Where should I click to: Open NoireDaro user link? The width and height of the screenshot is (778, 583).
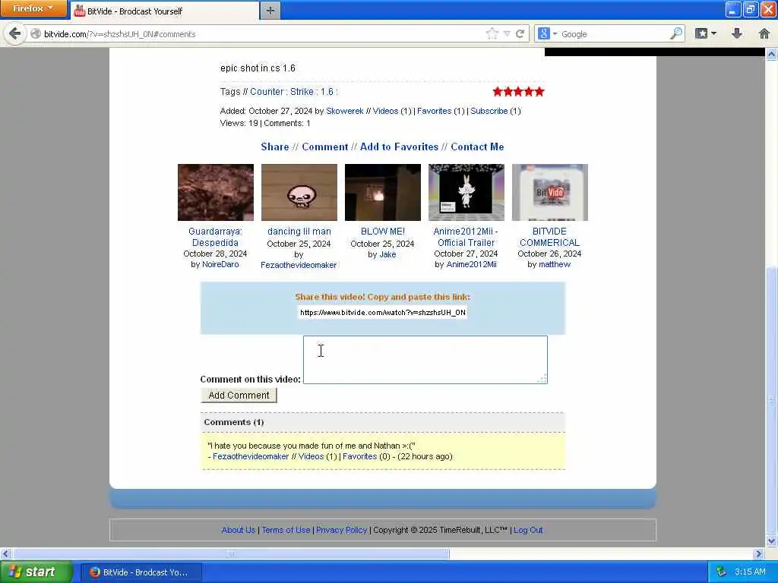point(220,265)
